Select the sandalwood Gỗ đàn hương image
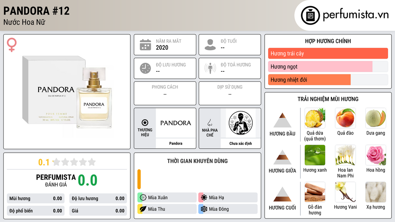The width and height of the screenshot is (395, 222). click(x=315, y=192)
